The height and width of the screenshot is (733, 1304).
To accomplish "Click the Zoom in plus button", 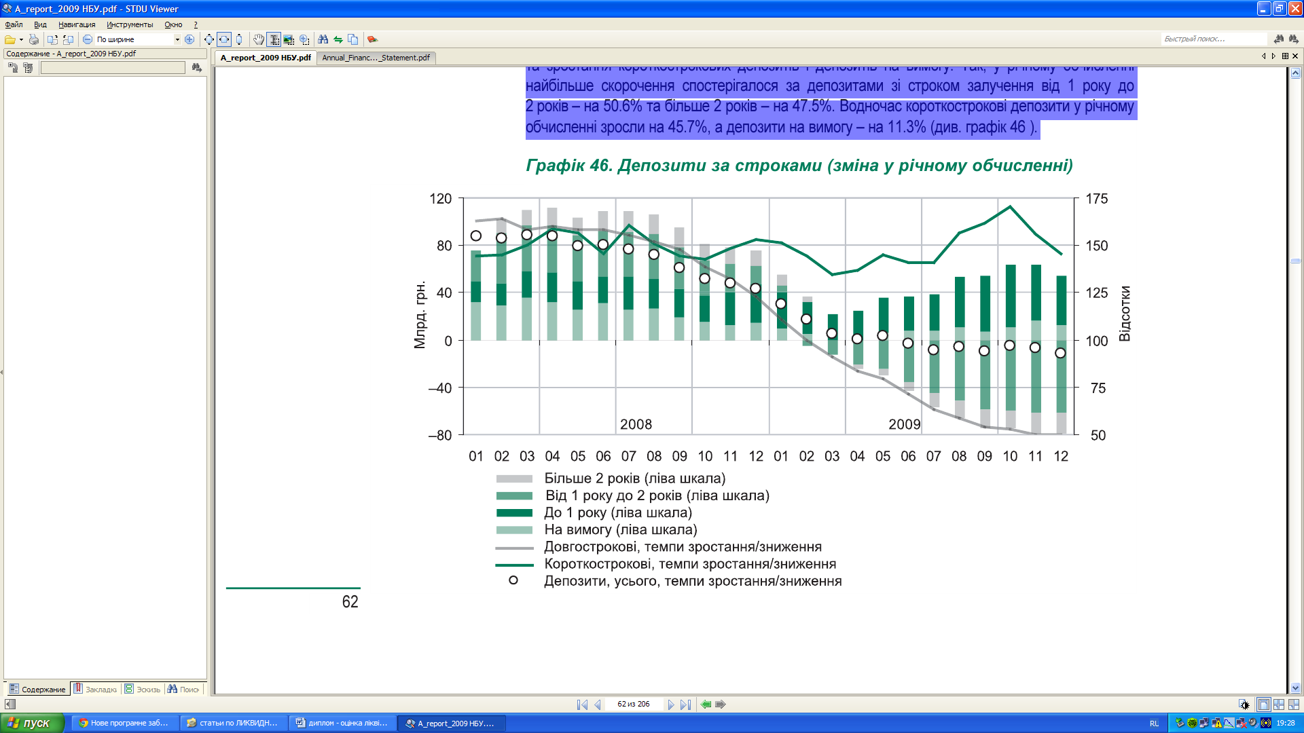I will tap(189, 39).
